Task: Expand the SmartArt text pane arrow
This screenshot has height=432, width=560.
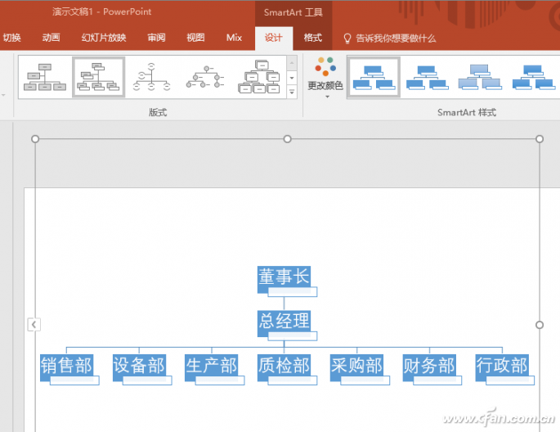Action: click(x=34, y=325)
